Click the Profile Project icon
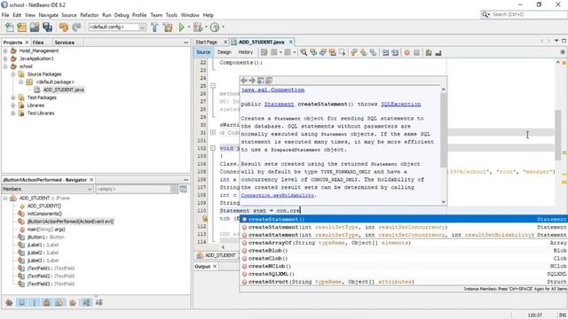The height and width of the screenshot is (319, 568). (x=215, y=27)
